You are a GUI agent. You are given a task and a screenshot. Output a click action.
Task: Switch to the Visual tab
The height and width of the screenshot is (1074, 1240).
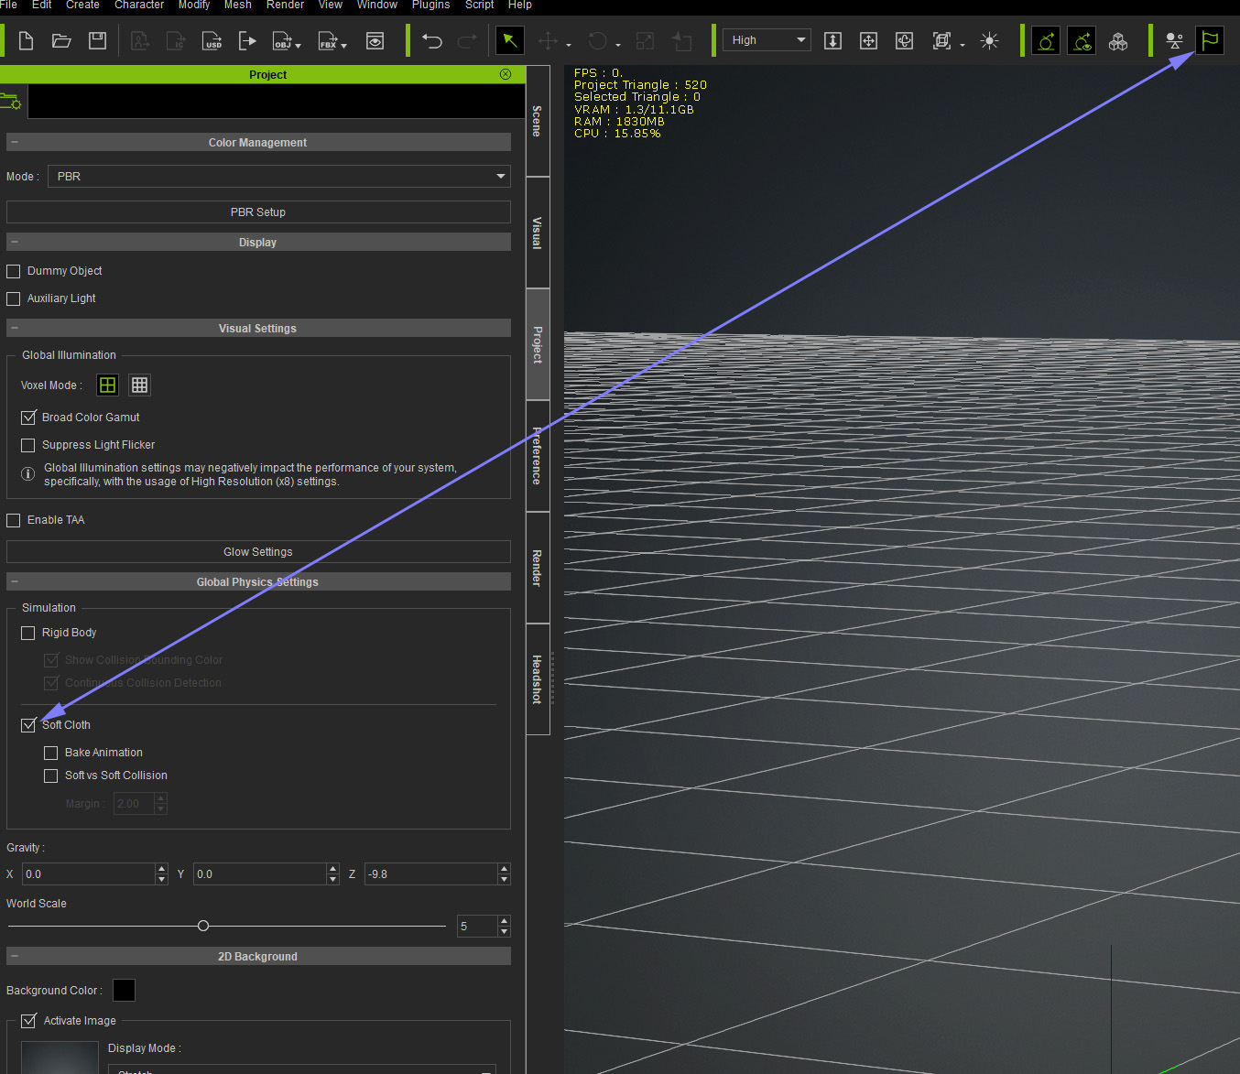coord(538,233)
